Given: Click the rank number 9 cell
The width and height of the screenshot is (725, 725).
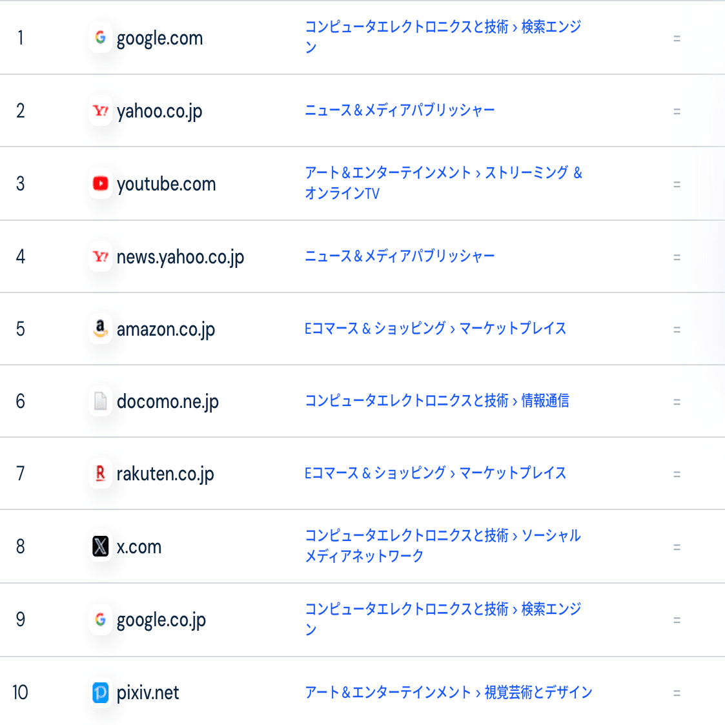Looking at the screenshot, I should click(x=21, y=620).
